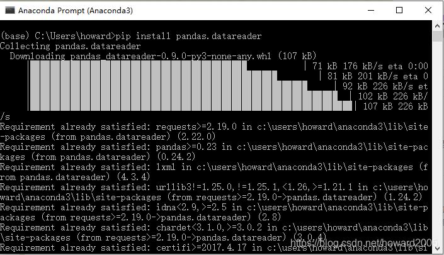Click the Downloading pandas_datareader wheel filename line
444x255 pixels.
coord(163,56)
